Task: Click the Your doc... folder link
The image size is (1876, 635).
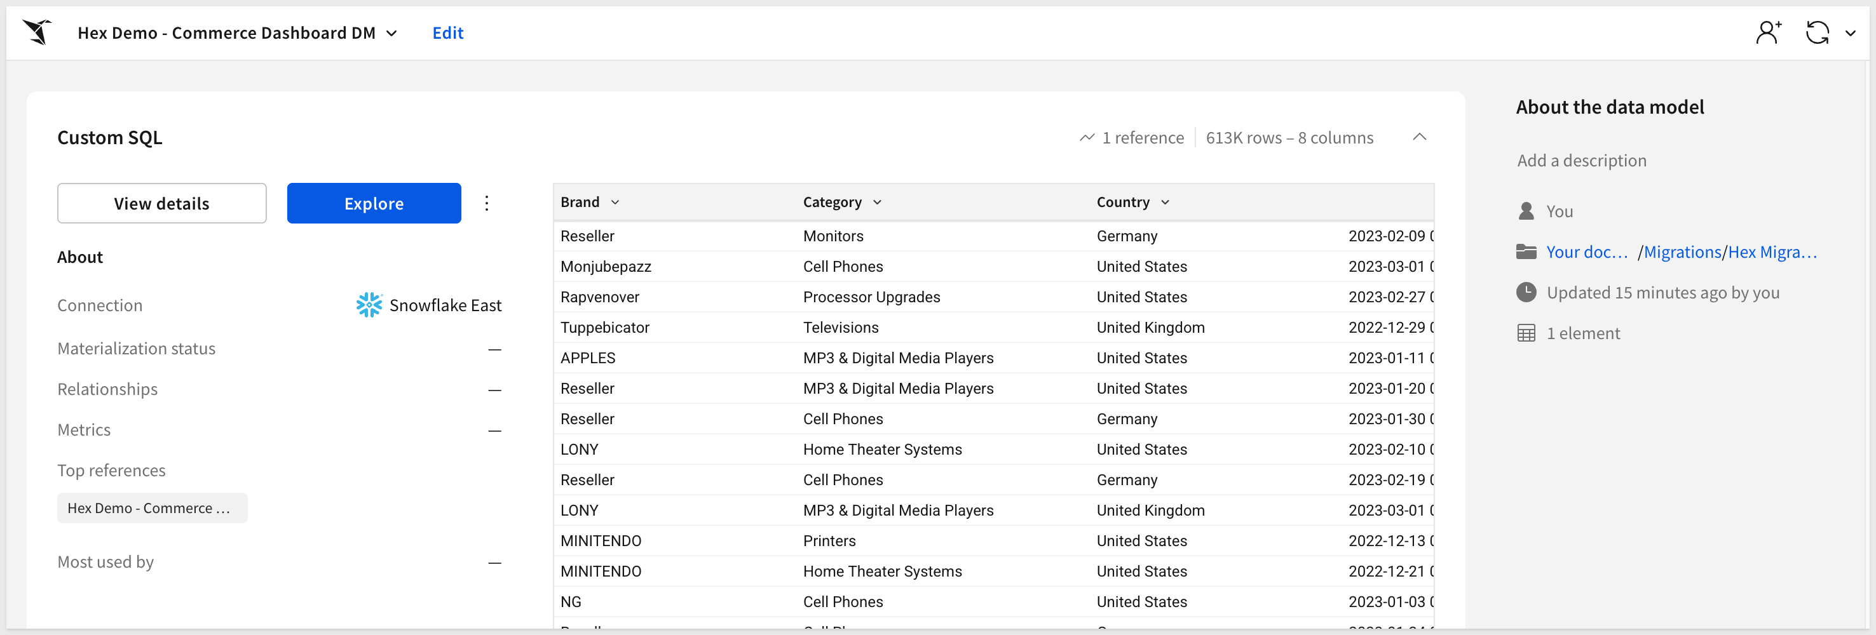Action: pos(1587,251)
